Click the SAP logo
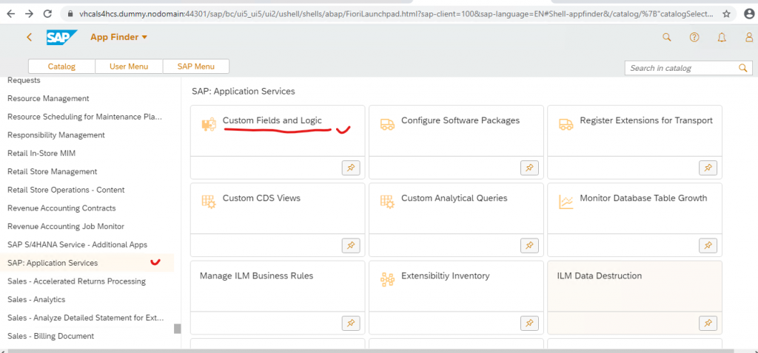Viewport: 758px width, 353px height. click(62, 37)
